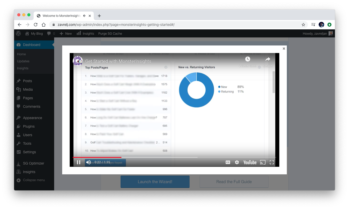Image resolution: width=349 pixels, height=209 pixels.
Task: Open WordPress logo menu in admin bar
Action: (x=18, y=33)
